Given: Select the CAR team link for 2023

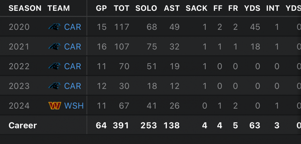Looking at the screenshot, I should [73, 86].
